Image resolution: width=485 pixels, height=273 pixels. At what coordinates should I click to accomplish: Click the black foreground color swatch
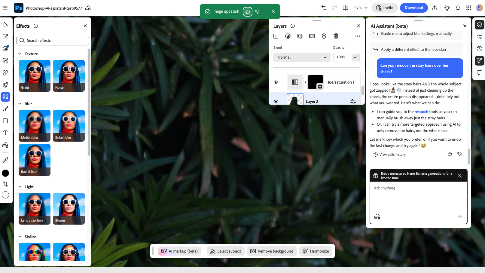5,173
